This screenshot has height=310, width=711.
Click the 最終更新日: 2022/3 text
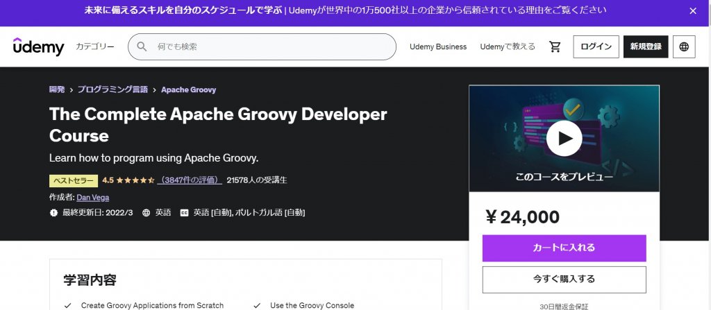point(97,212)
